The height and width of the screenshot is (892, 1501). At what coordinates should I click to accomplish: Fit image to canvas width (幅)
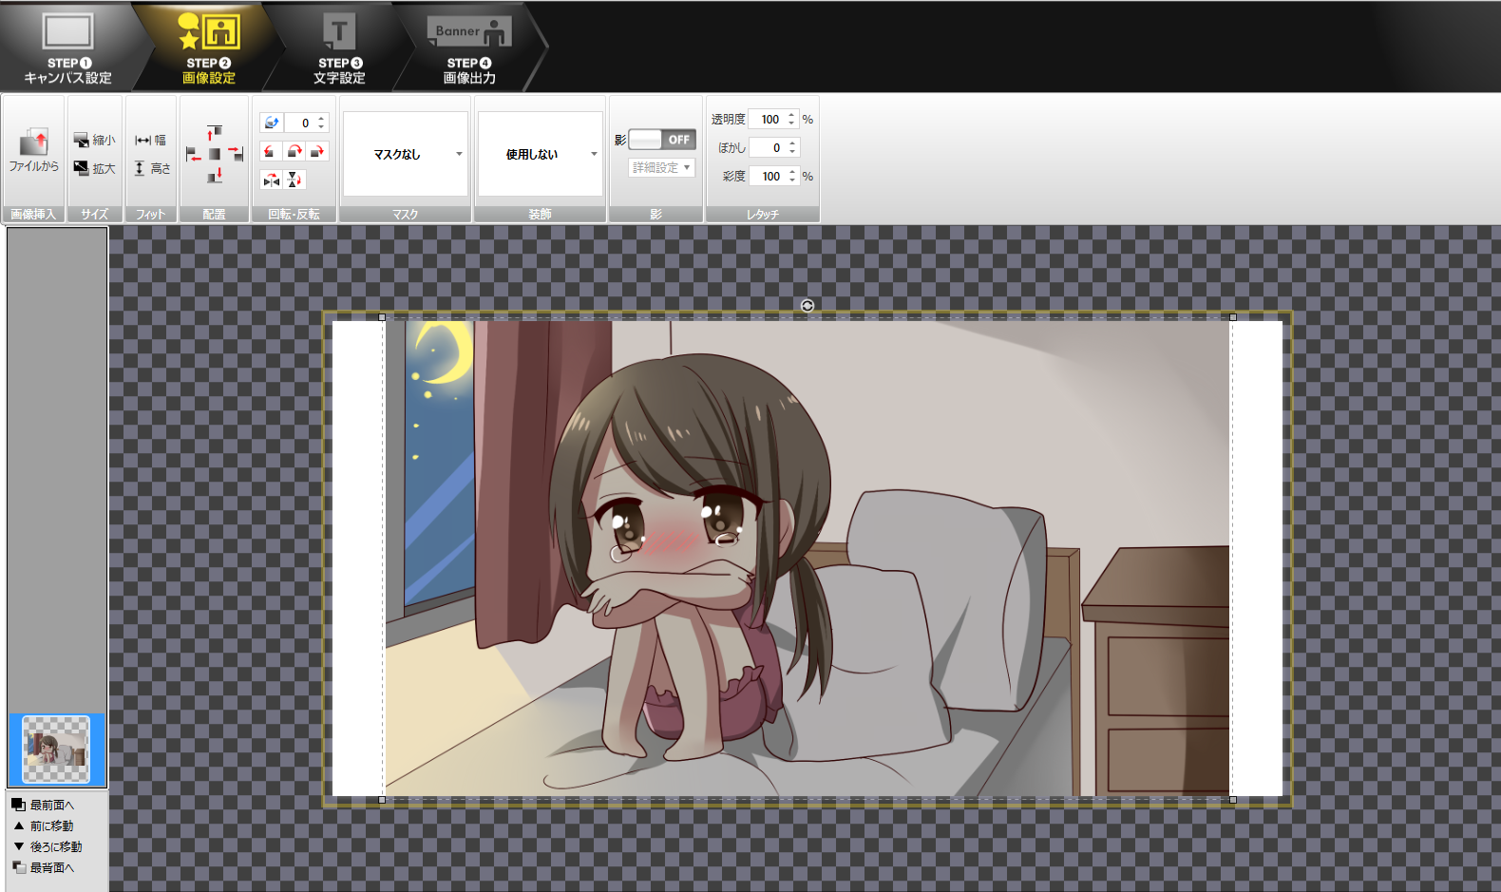coord(150,141)
